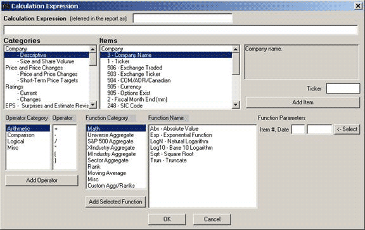Click down arrow of Items scrollbar
Image resolution: width=365 pixels, height=230 pixels.
pos(236,105)
